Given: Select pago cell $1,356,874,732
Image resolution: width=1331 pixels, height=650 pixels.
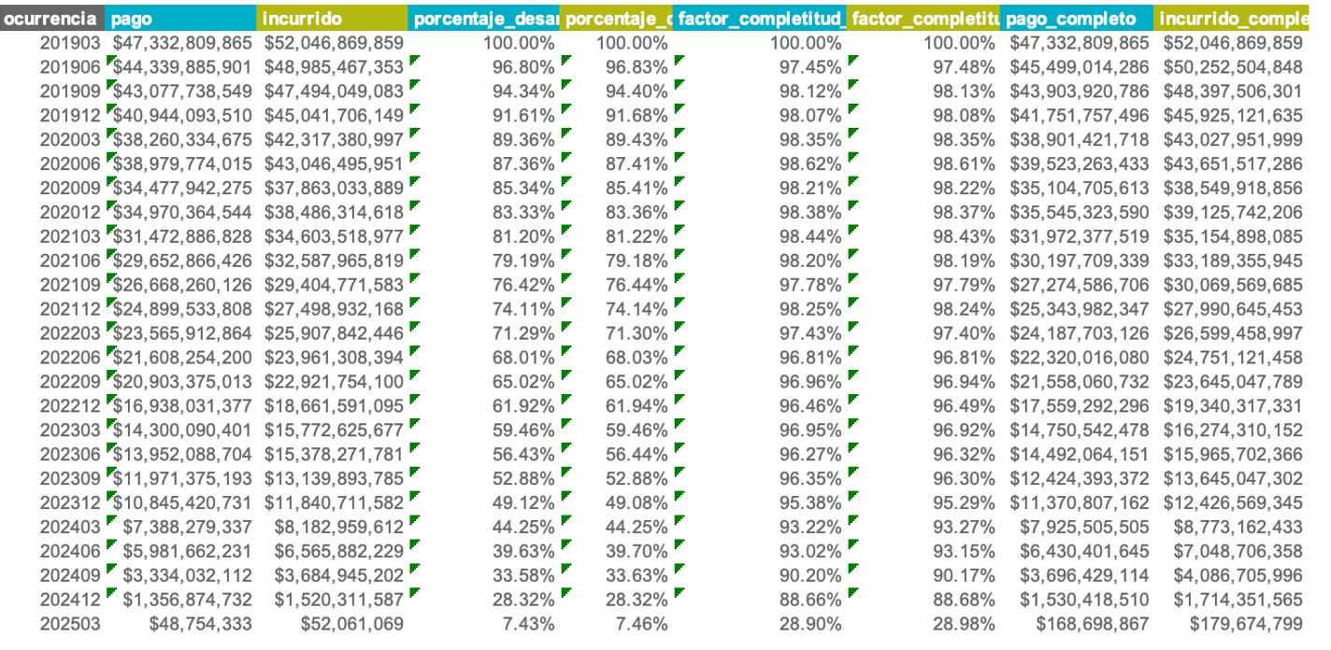Looking at the screenshot, I should click(x=187, y=600).
